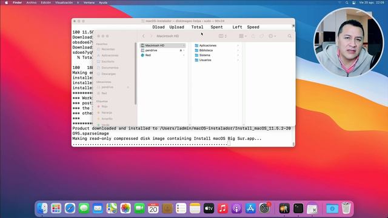Select Rojo tag in Finder sidebar
Viewport: 388px width, 218px height.
point(104,107)
